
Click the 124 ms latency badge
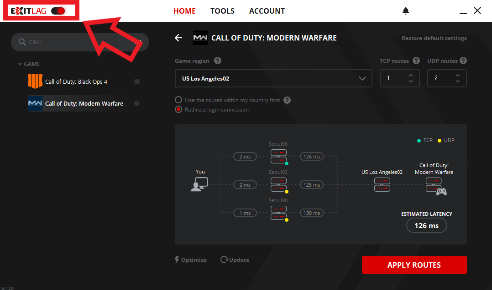(x=312, y=157)
